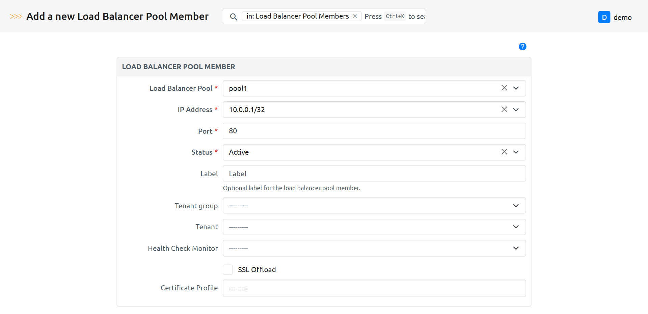Screen dimensions: 648x314
Task: Click the Certificate Profile field
Action: pos(374,288)
